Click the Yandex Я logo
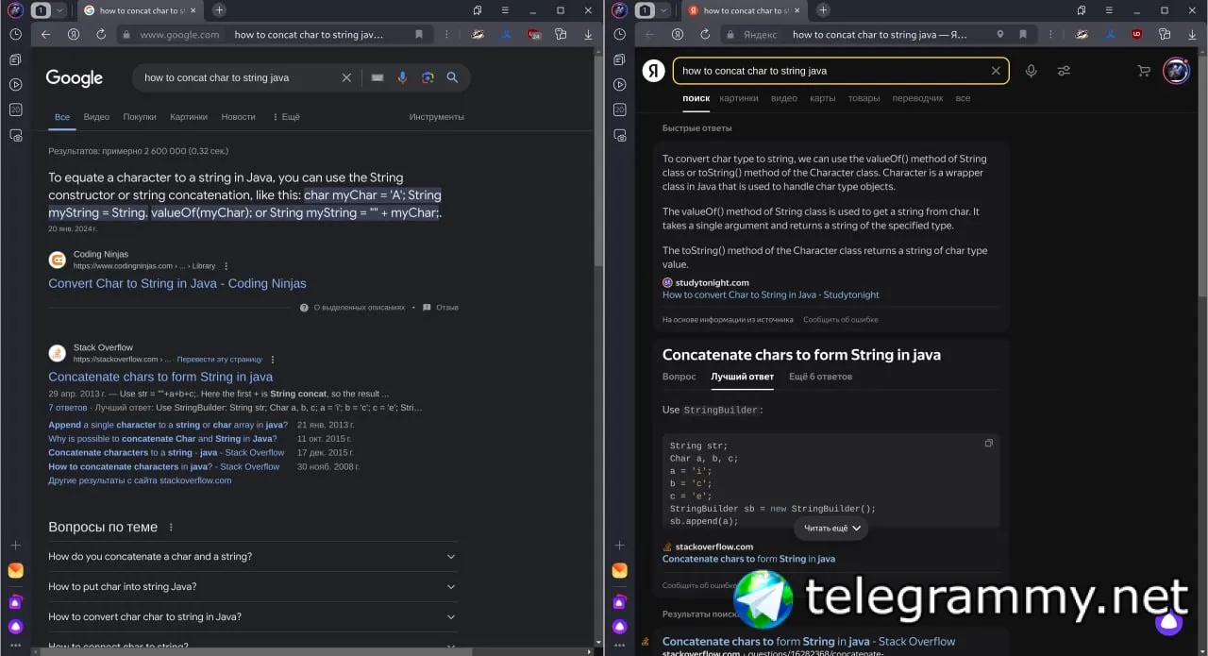This screenshot has width=1208, height=656. [x=653, y=71]
